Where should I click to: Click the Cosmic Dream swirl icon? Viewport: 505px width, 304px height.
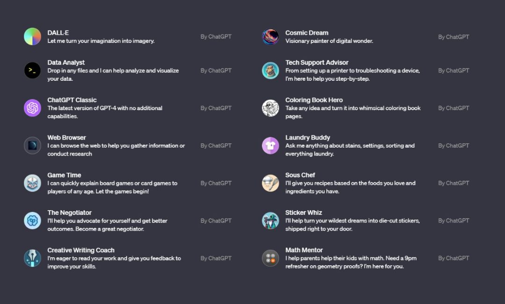click(270, 36)
